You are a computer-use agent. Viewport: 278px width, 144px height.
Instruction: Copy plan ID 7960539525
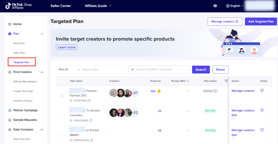[x=91, y=140]
